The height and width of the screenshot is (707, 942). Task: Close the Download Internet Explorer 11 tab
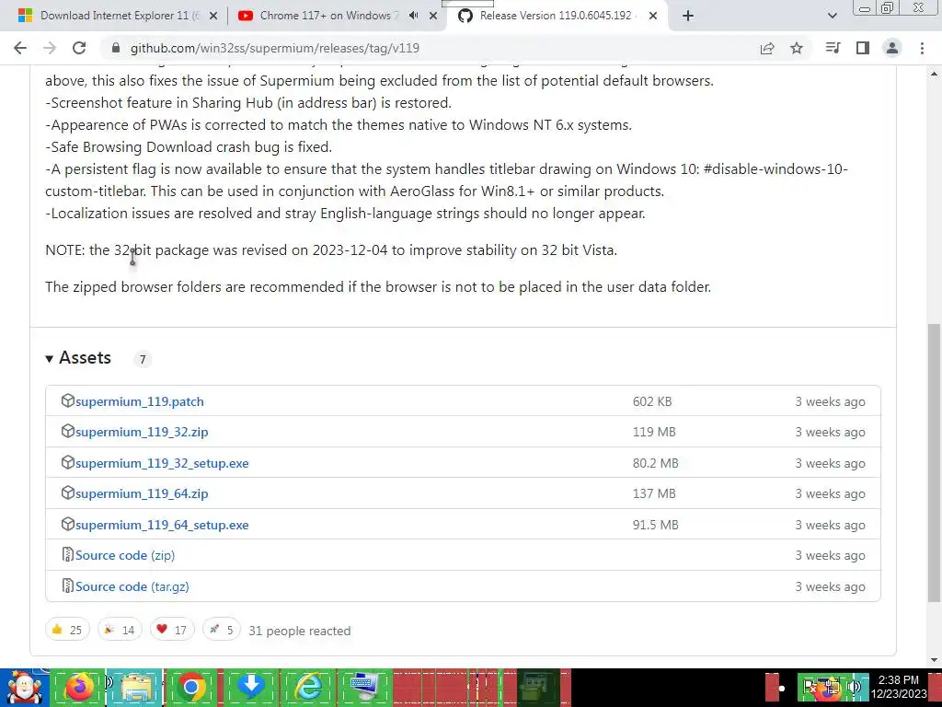[213, 17]
